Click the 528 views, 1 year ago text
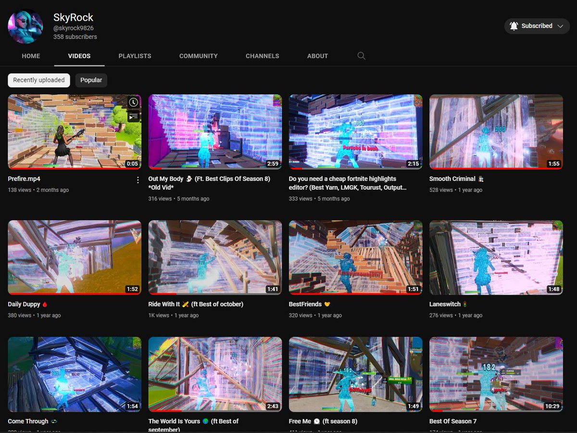 pos(456,190)
